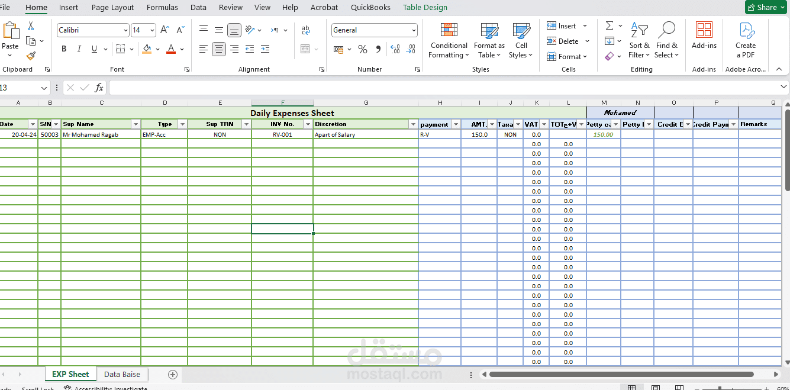This screenshot has width=790, height=390.
Task: Open the font name Calibri dropdown
Action: [x=125, y=30]
